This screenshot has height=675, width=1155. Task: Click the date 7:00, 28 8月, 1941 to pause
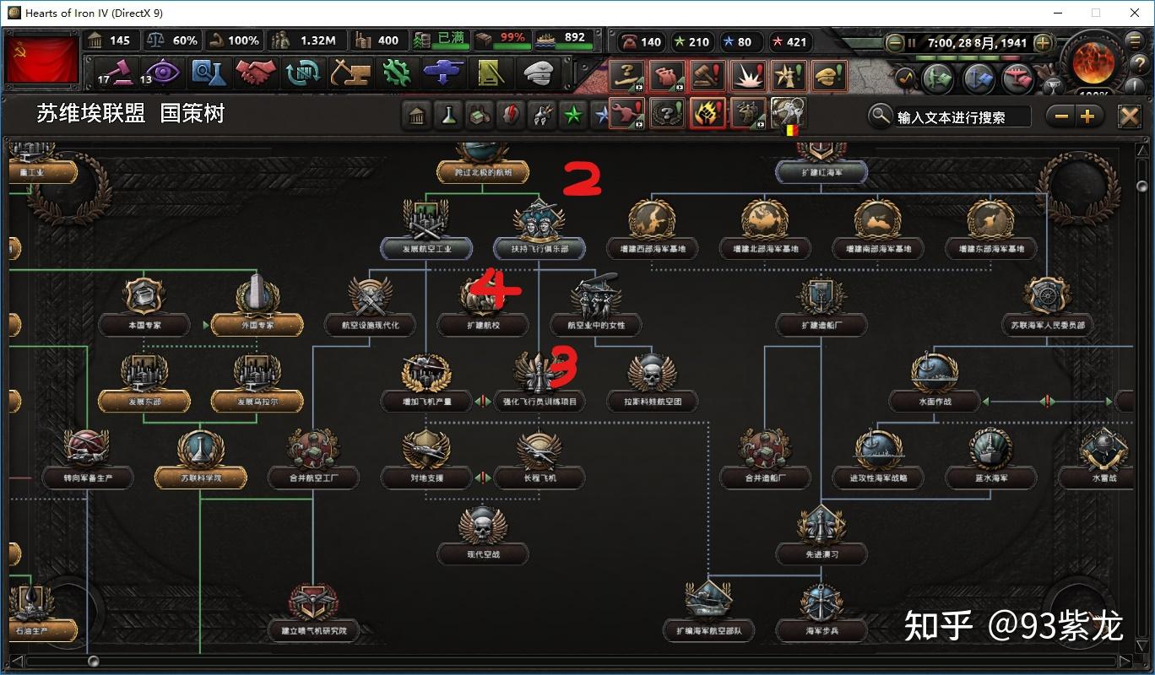coord(977,42)
